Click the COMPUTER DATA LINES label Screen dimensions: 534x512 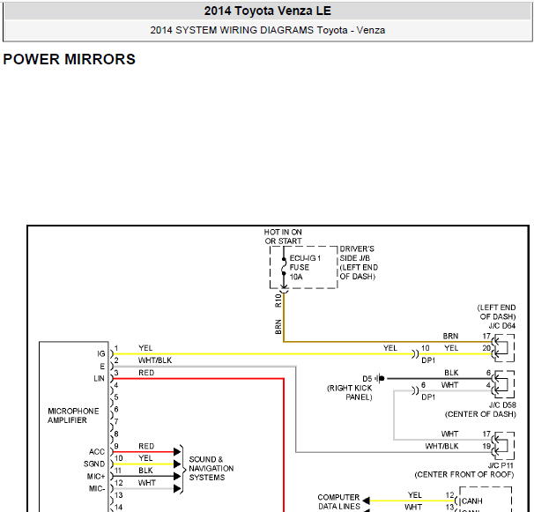coord(338,501)
